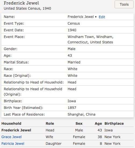Open Patricia Jewel's record
Viewport: 135px width, 148px height.
tap(13, 143)
